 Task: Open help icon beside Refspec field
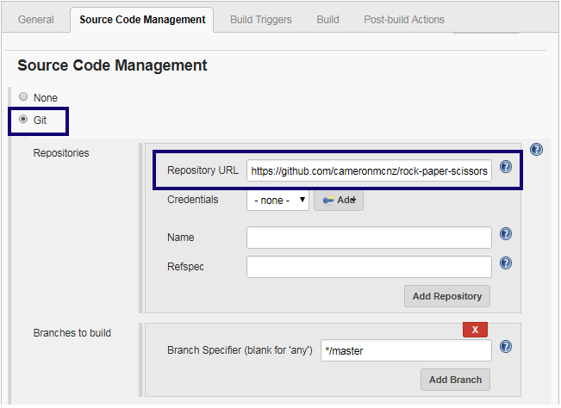(506, 263)
